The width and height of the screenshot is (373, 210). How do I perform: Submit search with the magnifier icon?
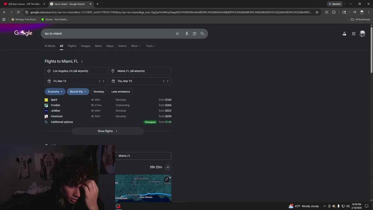(202, 34)
